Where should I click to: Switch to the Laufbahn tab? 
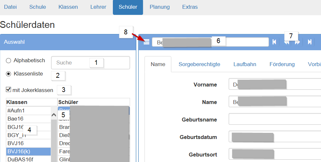(245, 64)
